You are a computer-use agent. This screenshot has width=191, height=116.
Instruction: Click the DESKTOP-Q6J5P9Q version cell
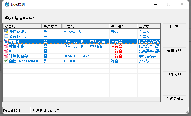[78, 56]
